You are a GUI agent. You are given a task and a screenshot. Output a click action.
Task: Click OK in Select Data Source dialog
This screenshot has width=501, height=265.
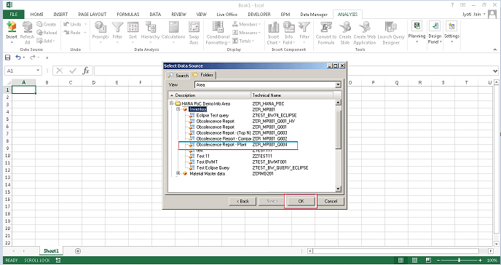coord(301,202)
